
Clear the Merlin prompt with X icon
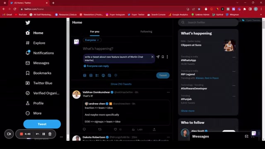coord(152,57)
